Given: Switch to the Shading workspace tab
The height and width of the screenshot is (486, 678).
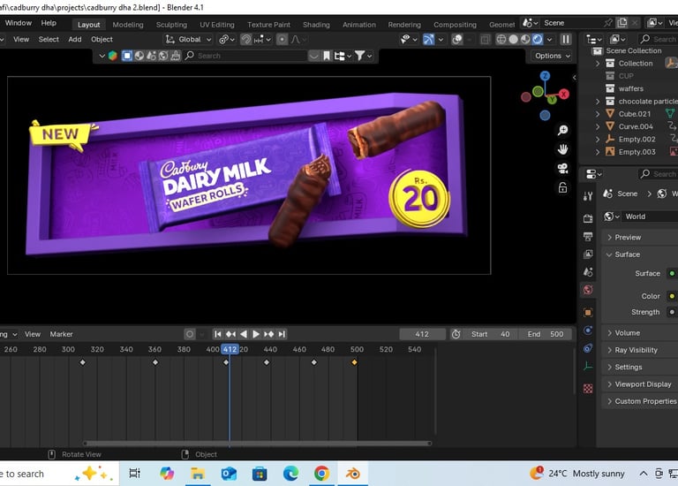Looking at the screenshot, I should (316, 25).
